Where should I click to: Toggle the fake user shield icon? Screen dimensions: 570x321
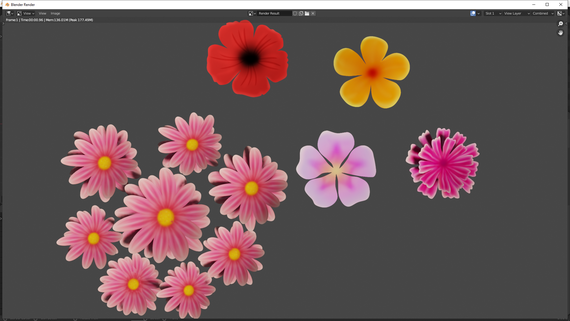point(295,13)
